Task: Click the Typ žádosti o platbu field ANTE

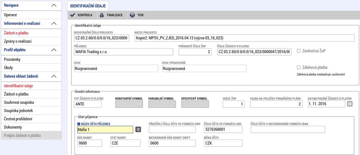Action: pos(88,104)
